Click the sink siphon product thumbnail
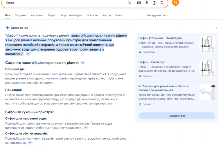 tap(207, 92)
